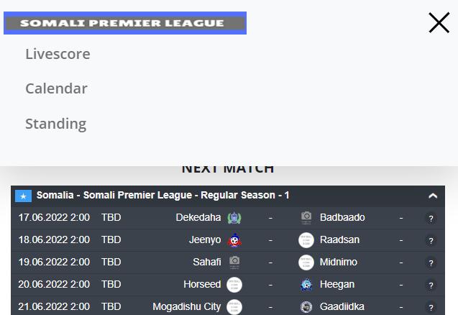Click the Raadsan round logo icon
The height and width of the screenshot is (315, 458).
[306, 240]
